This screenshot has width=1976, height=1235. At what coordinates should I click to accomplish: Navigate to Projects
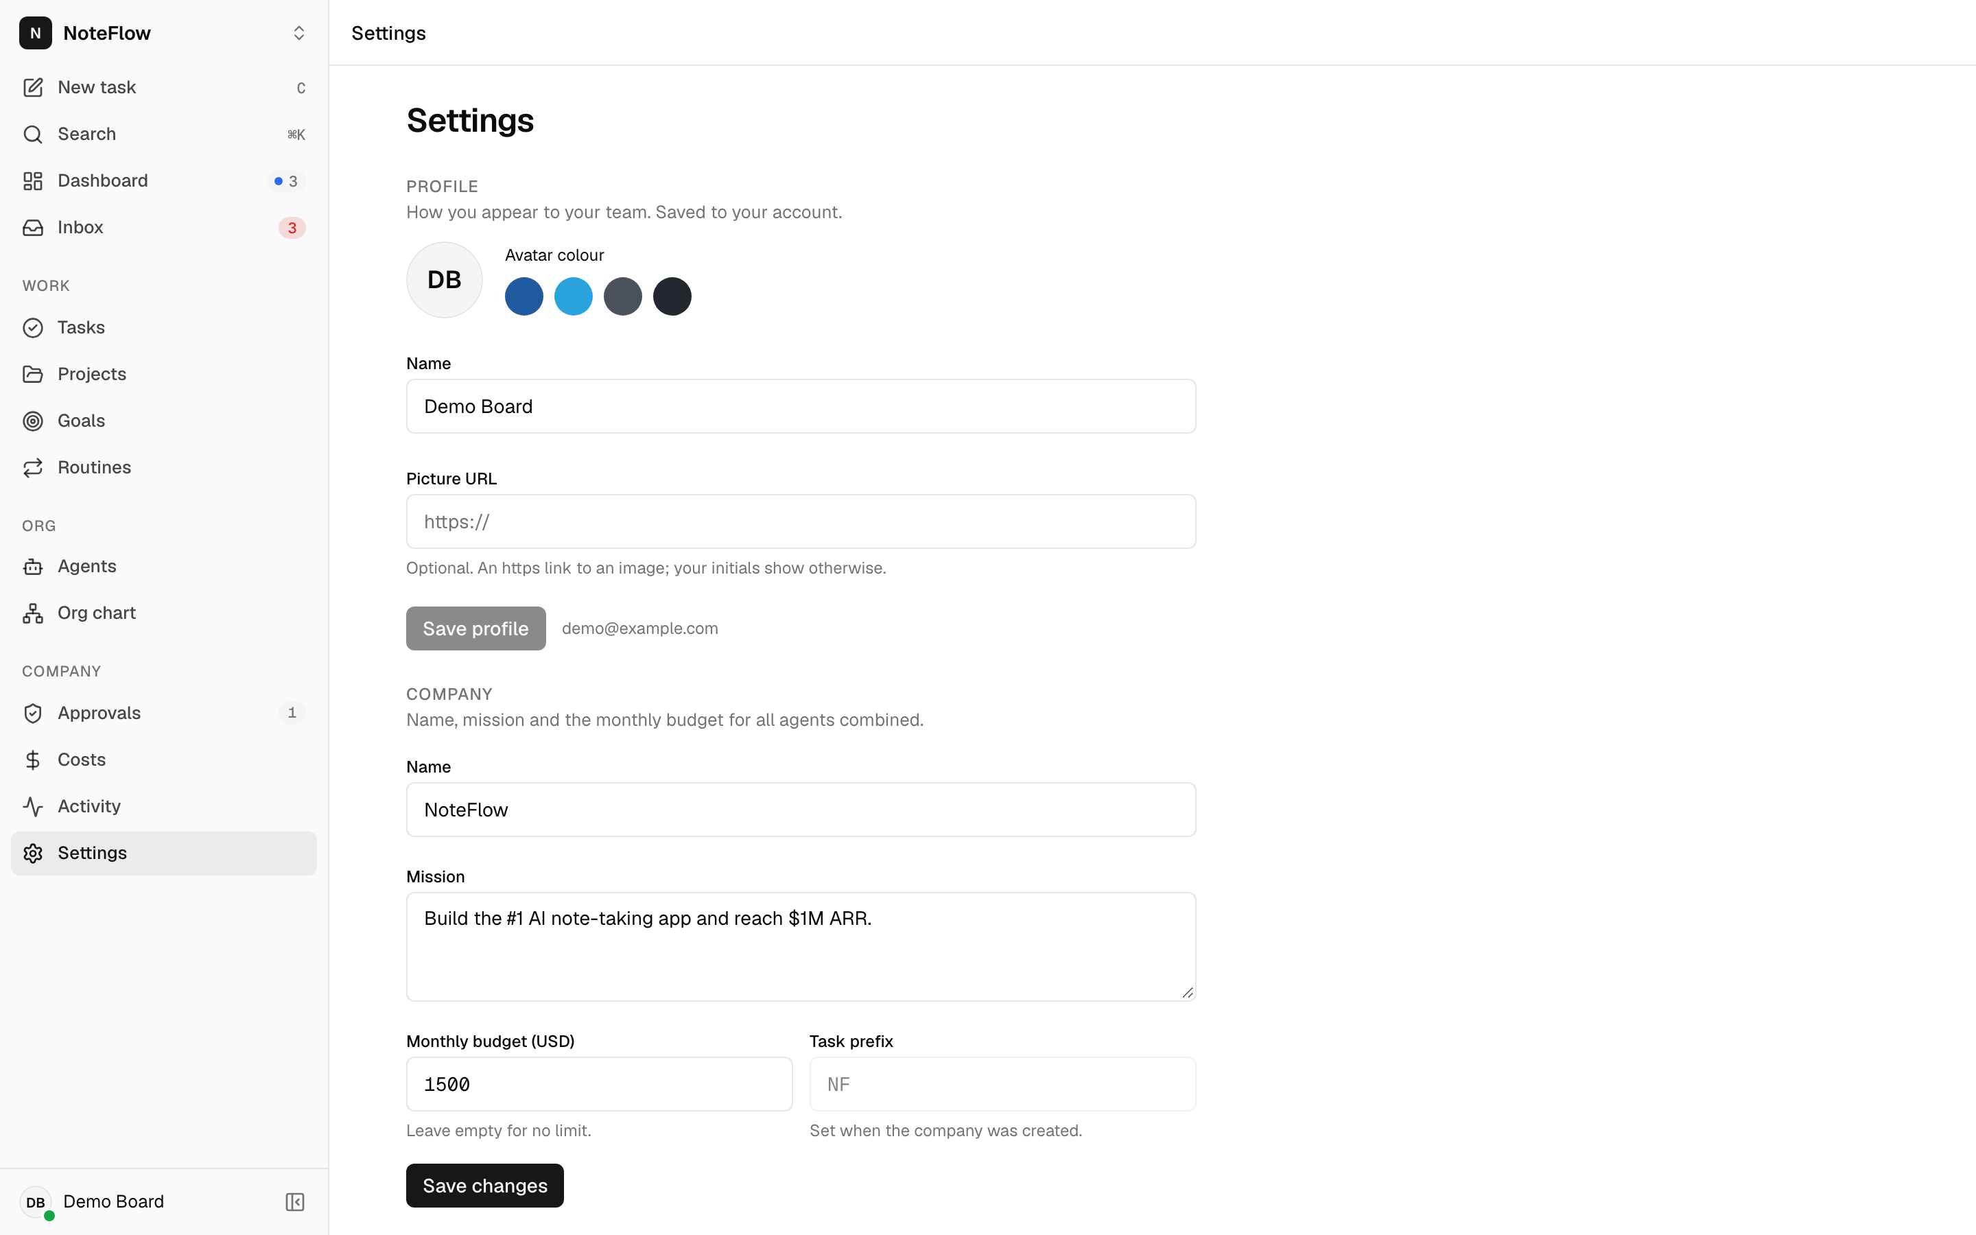click(x=163, y=374)
